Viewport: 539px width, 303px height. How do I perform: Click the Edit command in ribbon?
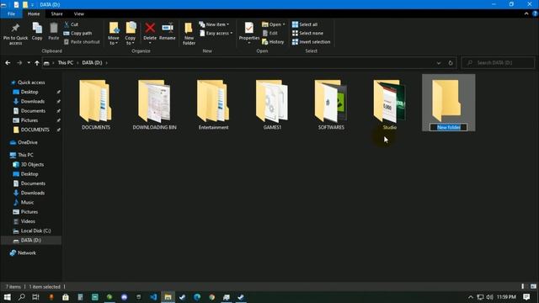tap(270, 34)
